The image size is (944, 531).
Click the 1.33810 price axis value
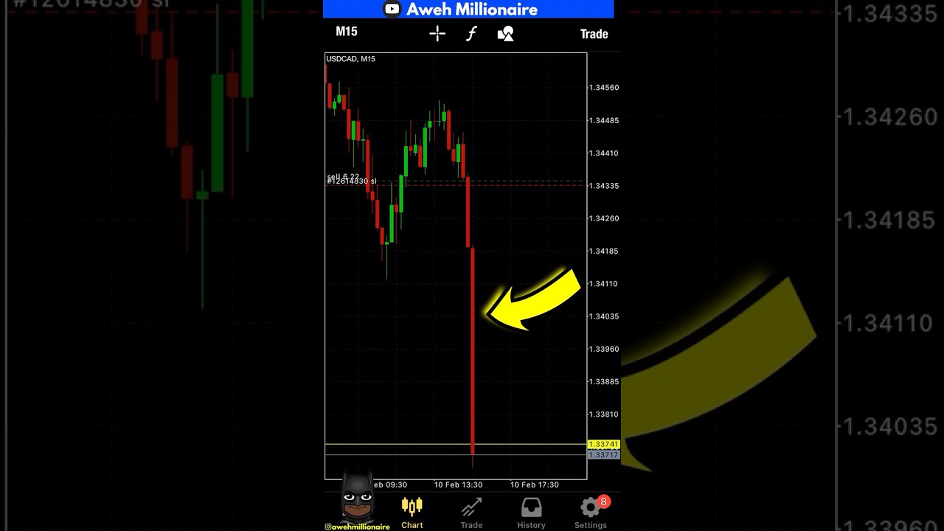603,414
